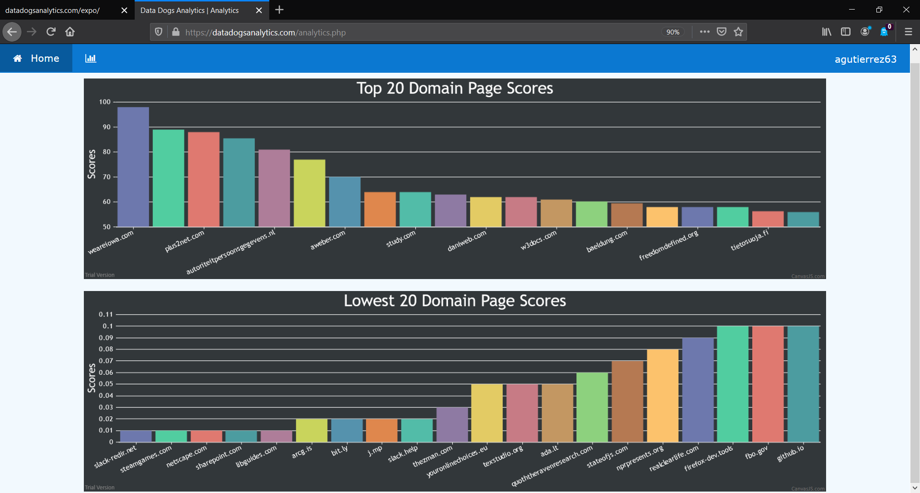Click the slack-redir.net axis label
Image resolution: width=920 pixels, height=493 pixels.
(x=115, y=456)
